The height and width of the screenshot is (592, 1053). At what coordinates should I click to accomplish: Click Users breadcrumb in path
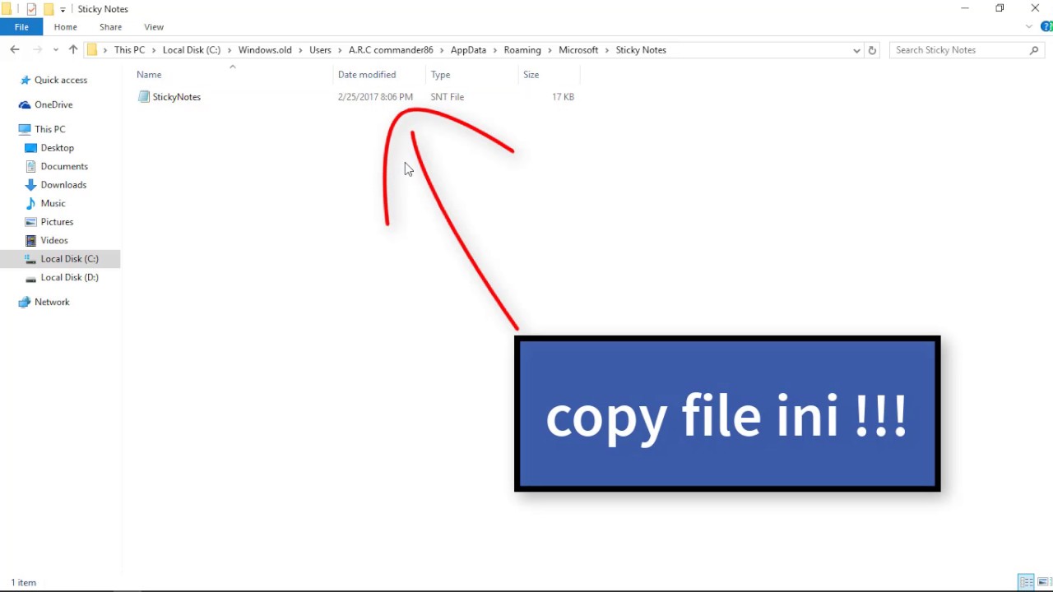[320, 50]
